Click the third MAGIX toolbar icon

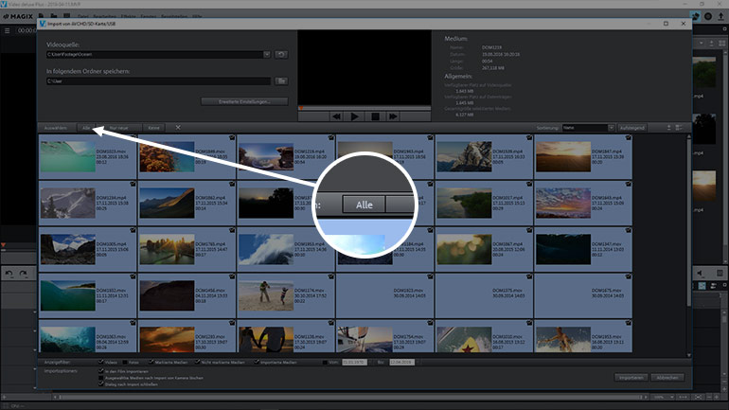67,16
